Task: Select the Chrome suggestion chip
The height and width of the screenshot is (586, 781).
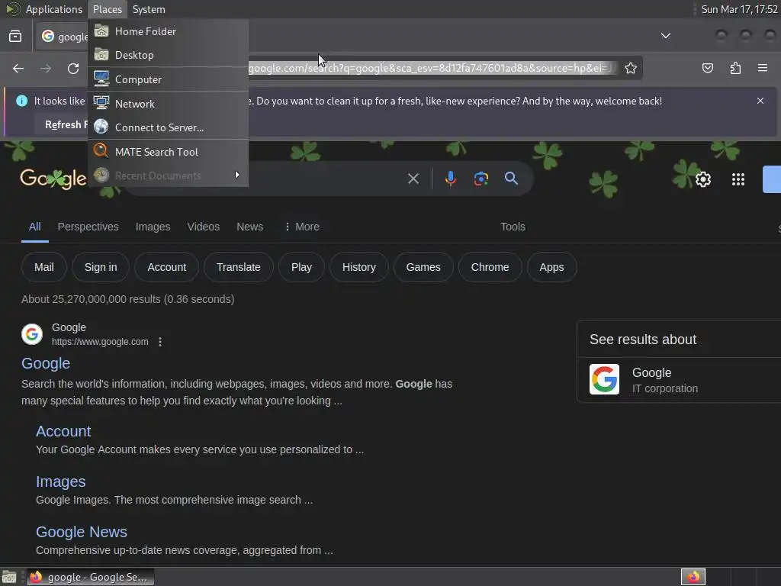Action: pyautogui.click(x=490, y=267)
